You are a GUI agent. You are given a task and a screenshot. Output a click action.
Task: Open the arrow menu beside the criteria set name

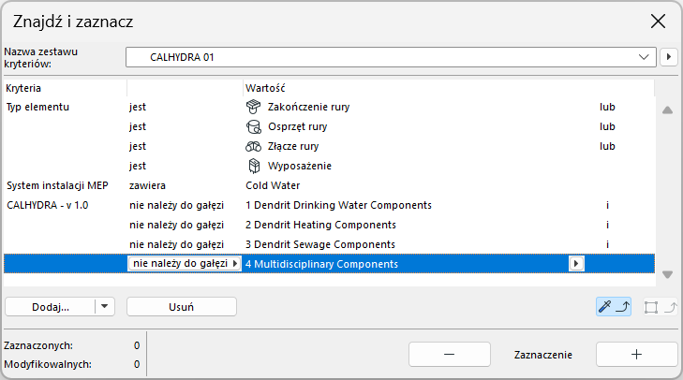pos(669,57)
